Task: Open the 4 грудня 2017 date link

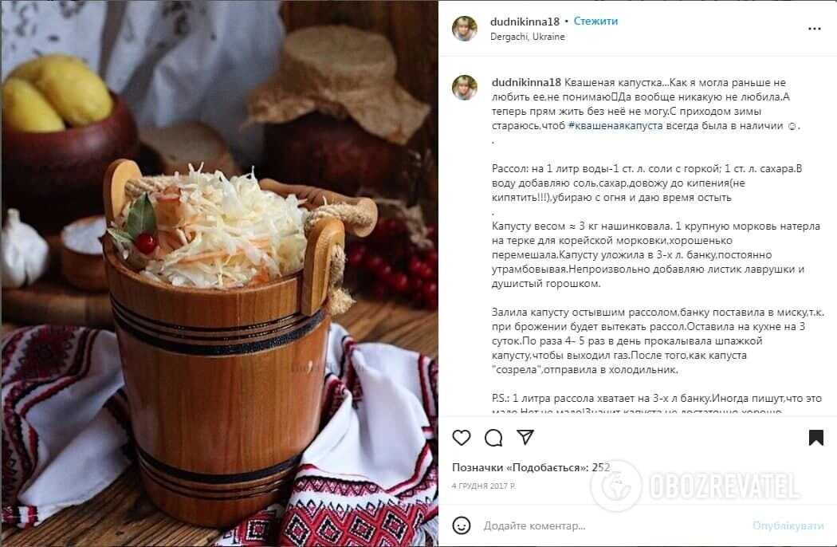Action: coord(484,486)
